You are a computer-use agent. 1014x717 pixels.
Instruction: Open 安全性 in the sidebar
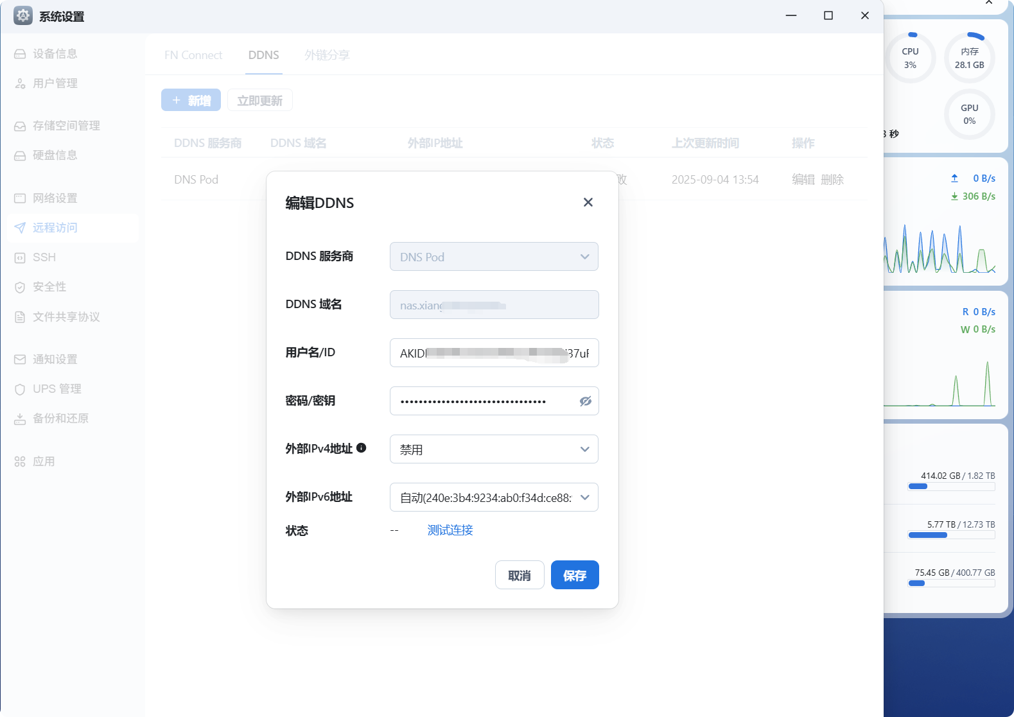click(74, 287)
